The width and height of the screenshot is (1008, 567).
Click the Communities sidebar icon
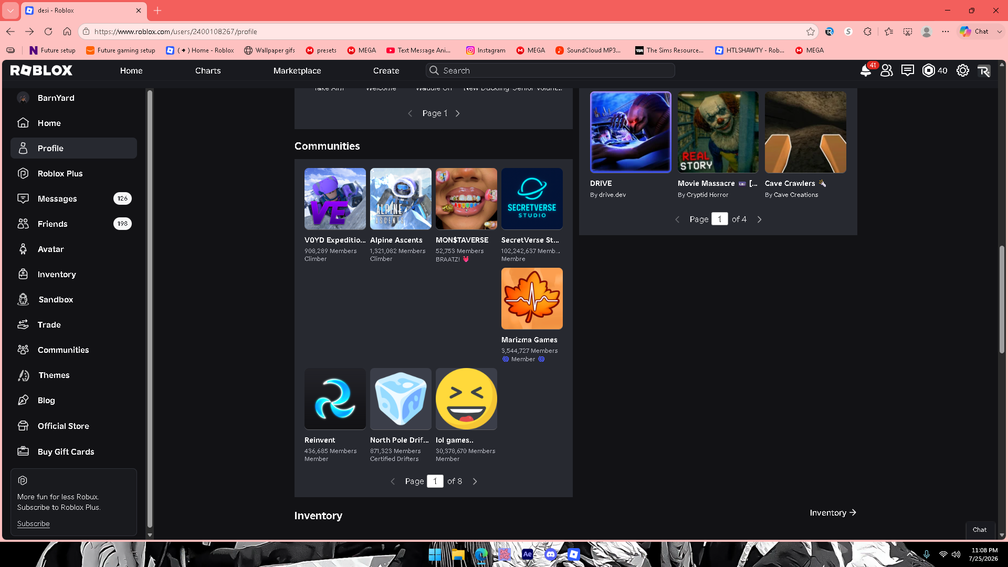(x=23, y=350)
